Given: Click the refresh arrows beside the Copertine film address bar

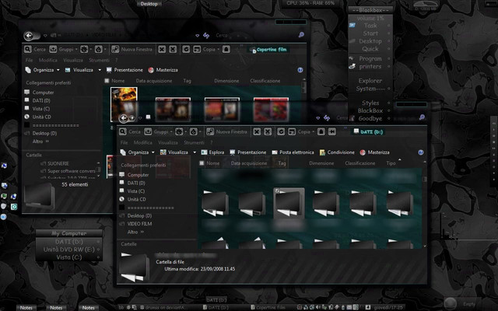Looking at the screenshot, I should (x=206, y=36).
